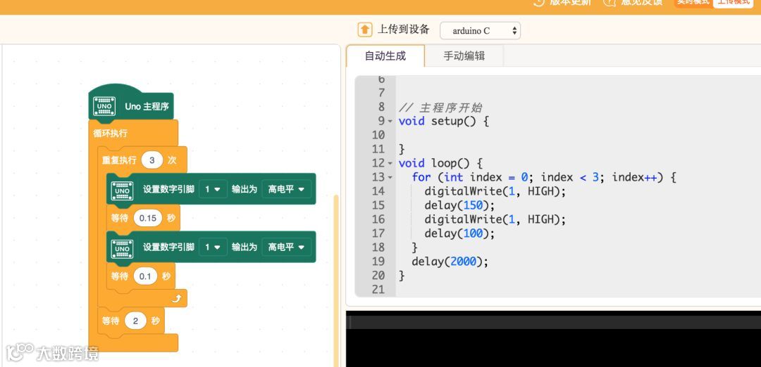Click UNO icon on pin block above 0.1 wait
The height and width of the screenshot is (367, 761).
[x=123, y=250]
